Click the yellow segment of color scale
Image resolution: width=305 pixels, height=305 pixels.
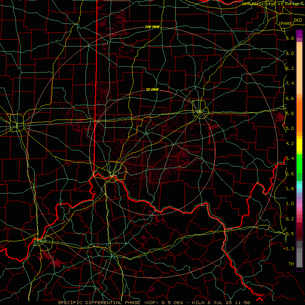click(299, 145)
